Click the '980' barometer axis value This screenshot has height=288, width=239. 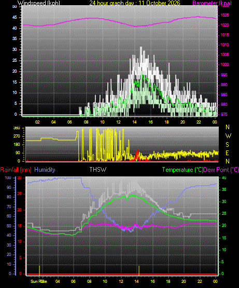click(x=224, y=104)
